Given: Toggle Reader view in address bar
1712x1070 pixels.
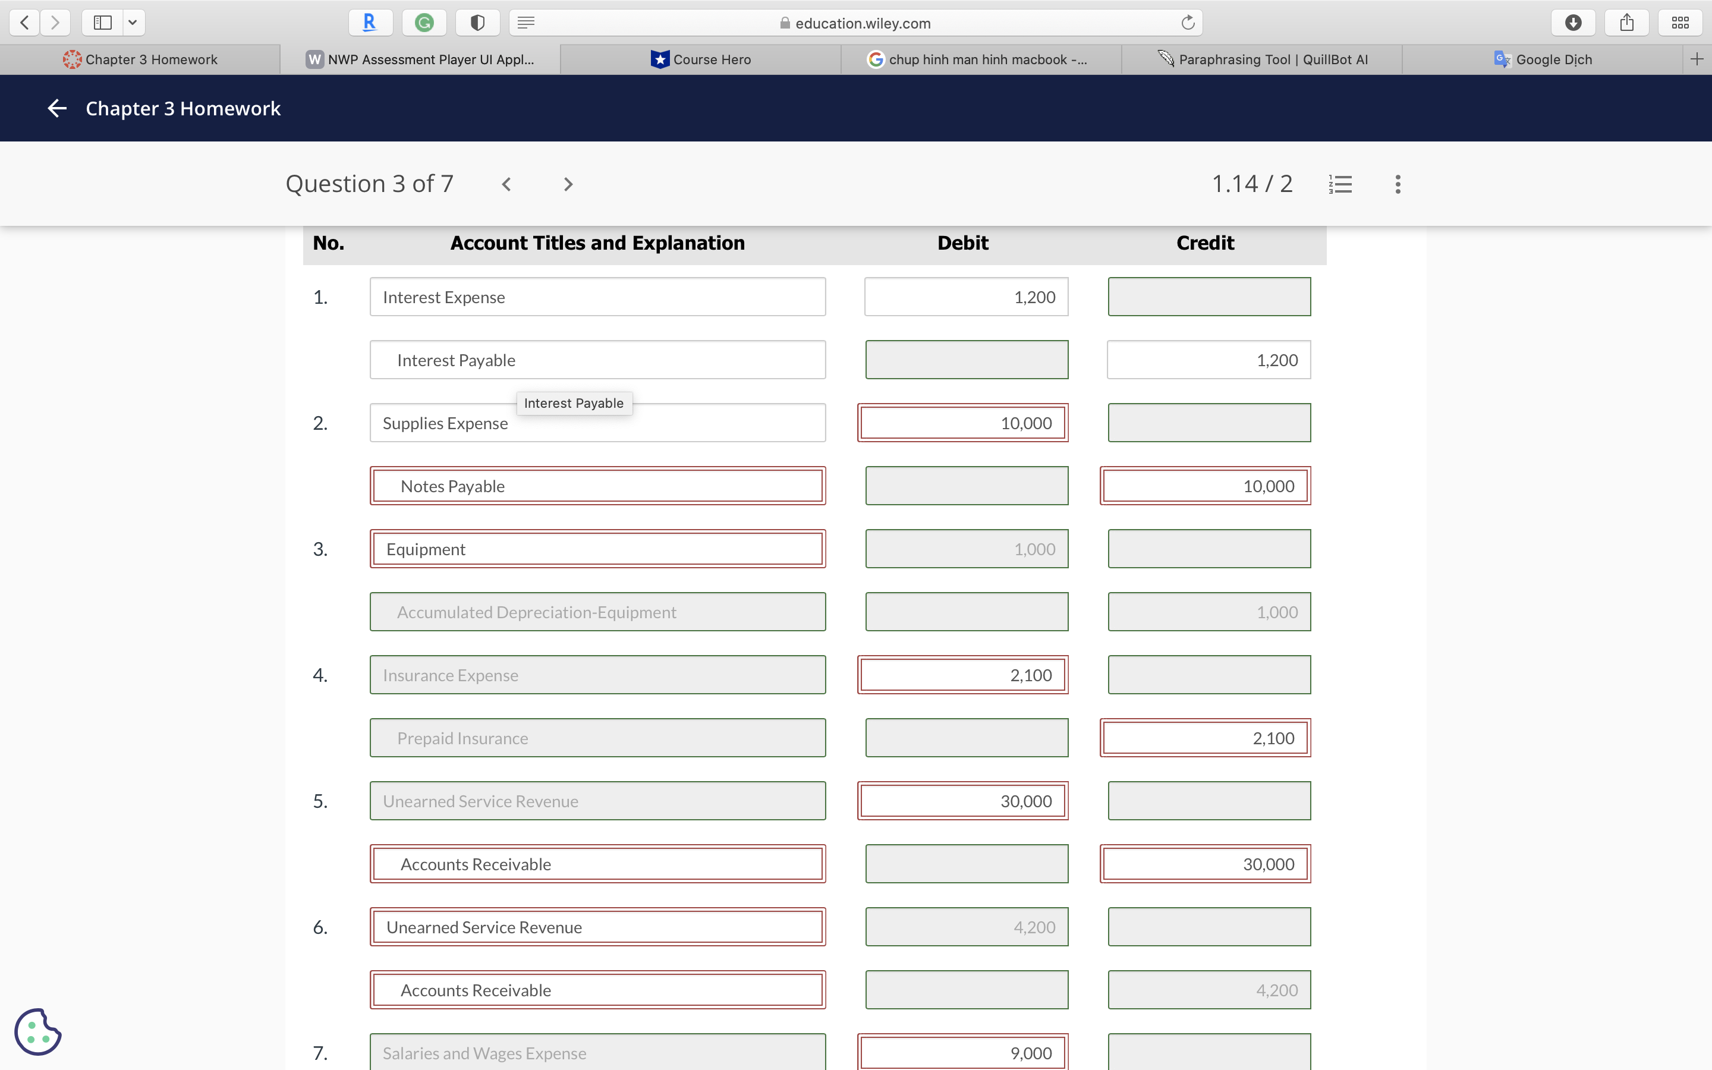Looking at the screenshot, I should [525, 23].
